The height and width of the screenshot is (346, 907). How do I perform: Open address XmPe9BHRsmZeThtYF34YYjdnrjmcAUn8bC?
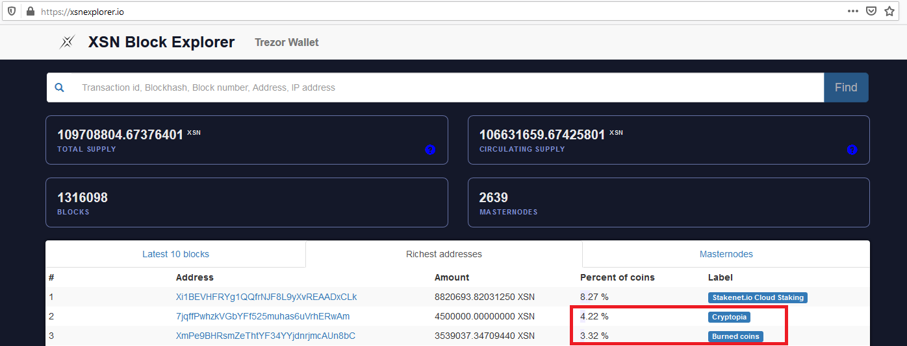(x=265, y=336)
